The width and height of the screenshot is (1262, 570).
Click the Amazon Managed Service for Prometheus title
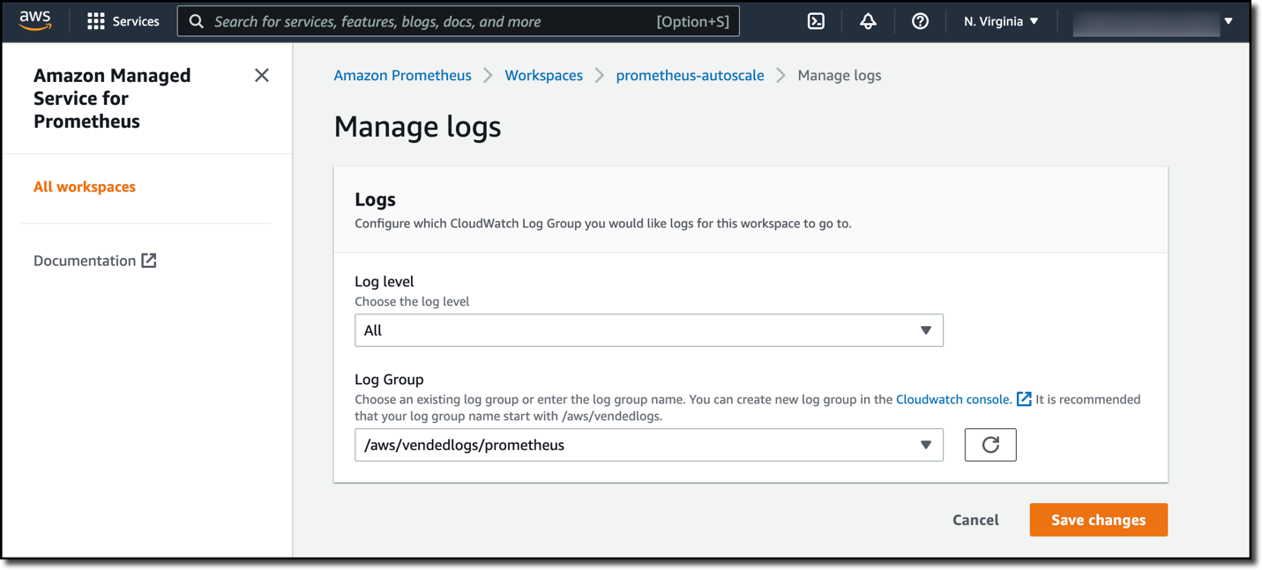112,99
